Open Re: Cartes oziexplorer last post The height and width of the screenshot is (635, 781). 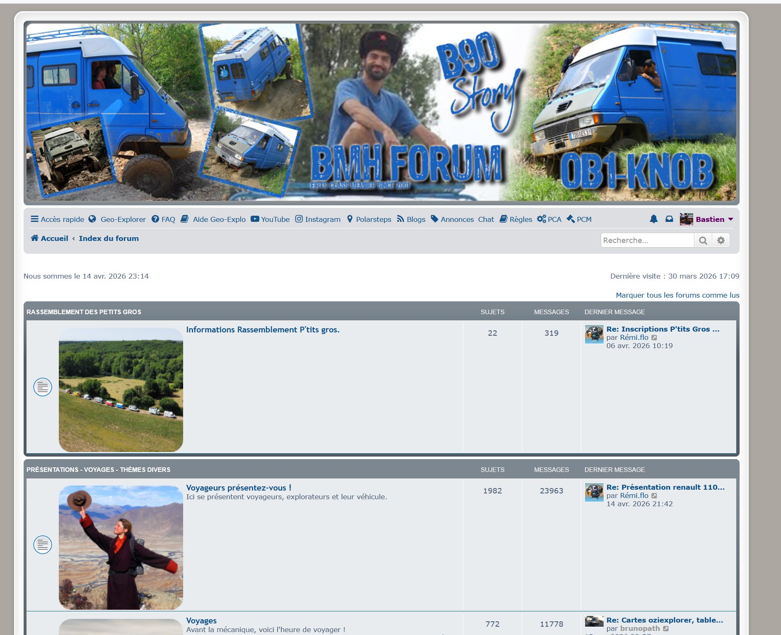[665, 620]
